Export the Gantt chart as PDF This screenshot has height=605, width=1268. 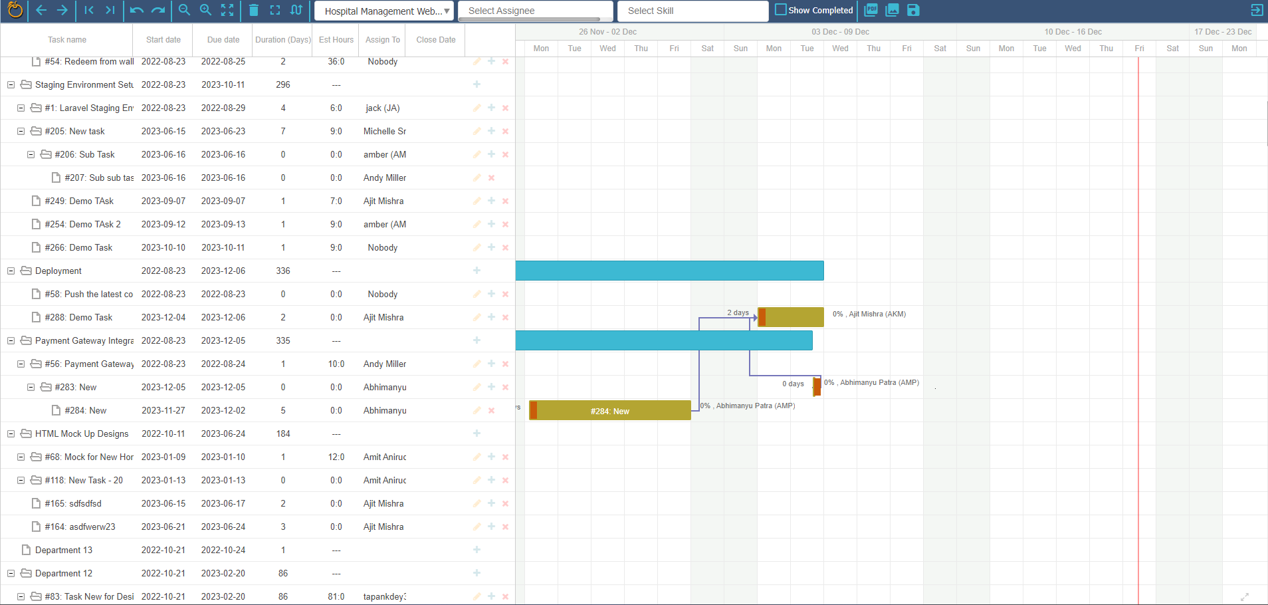871,10
